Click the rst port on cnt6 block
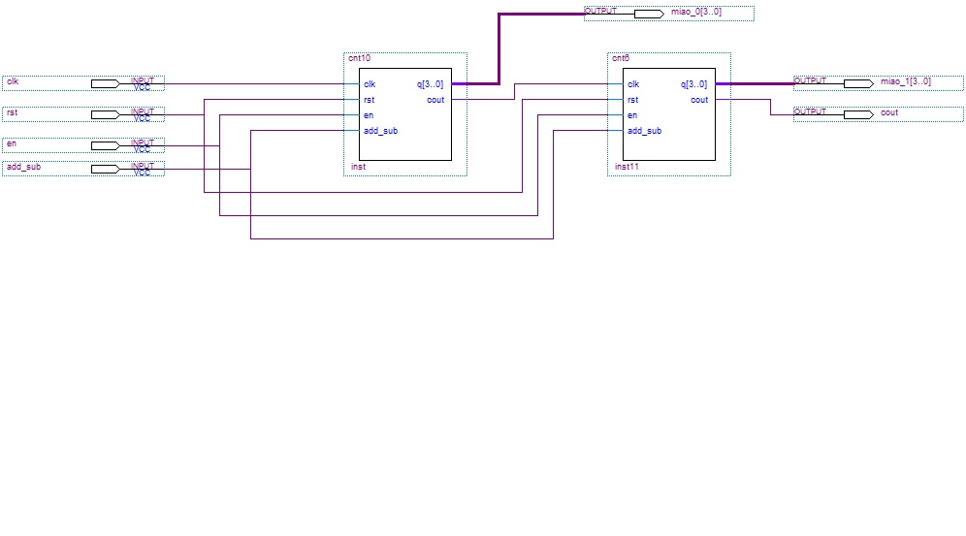The width and height of the screenshot is (966, 536). click(632, 100)
